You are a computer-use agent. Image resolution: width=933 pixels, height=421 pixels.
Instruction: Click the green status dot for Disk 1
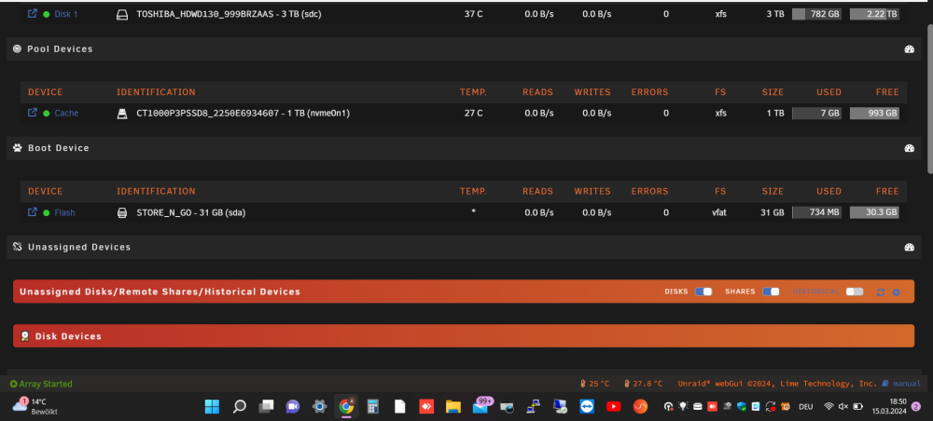pos(47,14)
